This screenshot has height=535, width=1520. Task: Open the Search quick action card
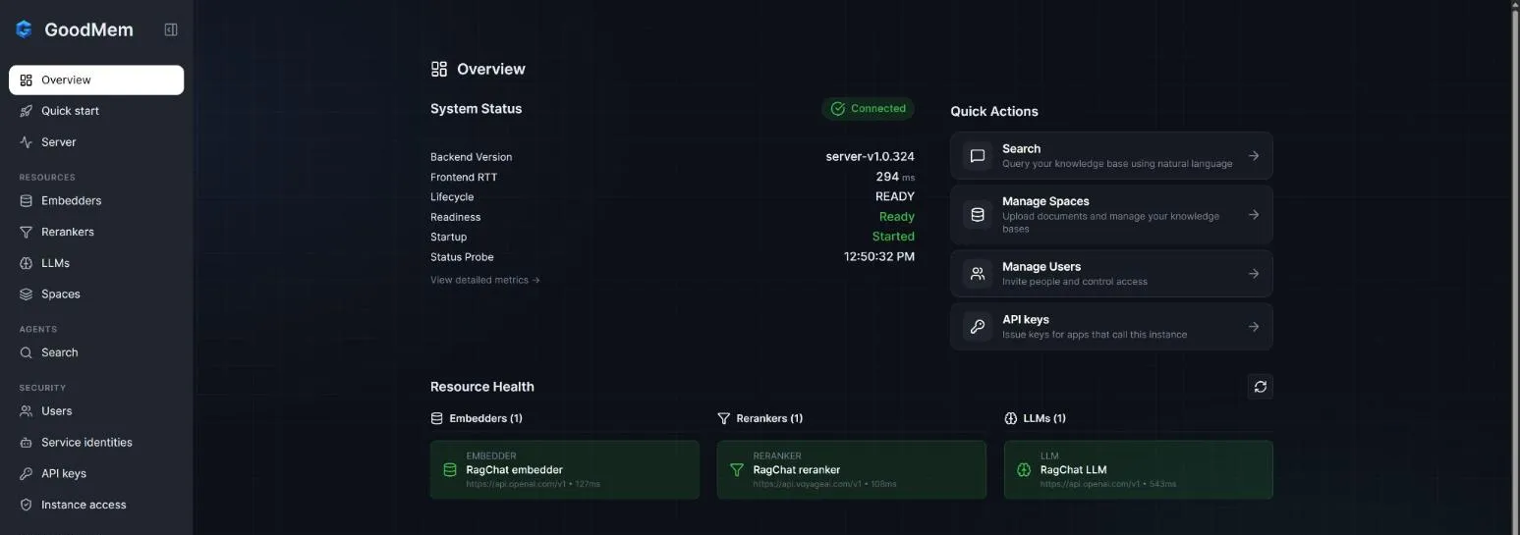click(x=1111, y=156)
